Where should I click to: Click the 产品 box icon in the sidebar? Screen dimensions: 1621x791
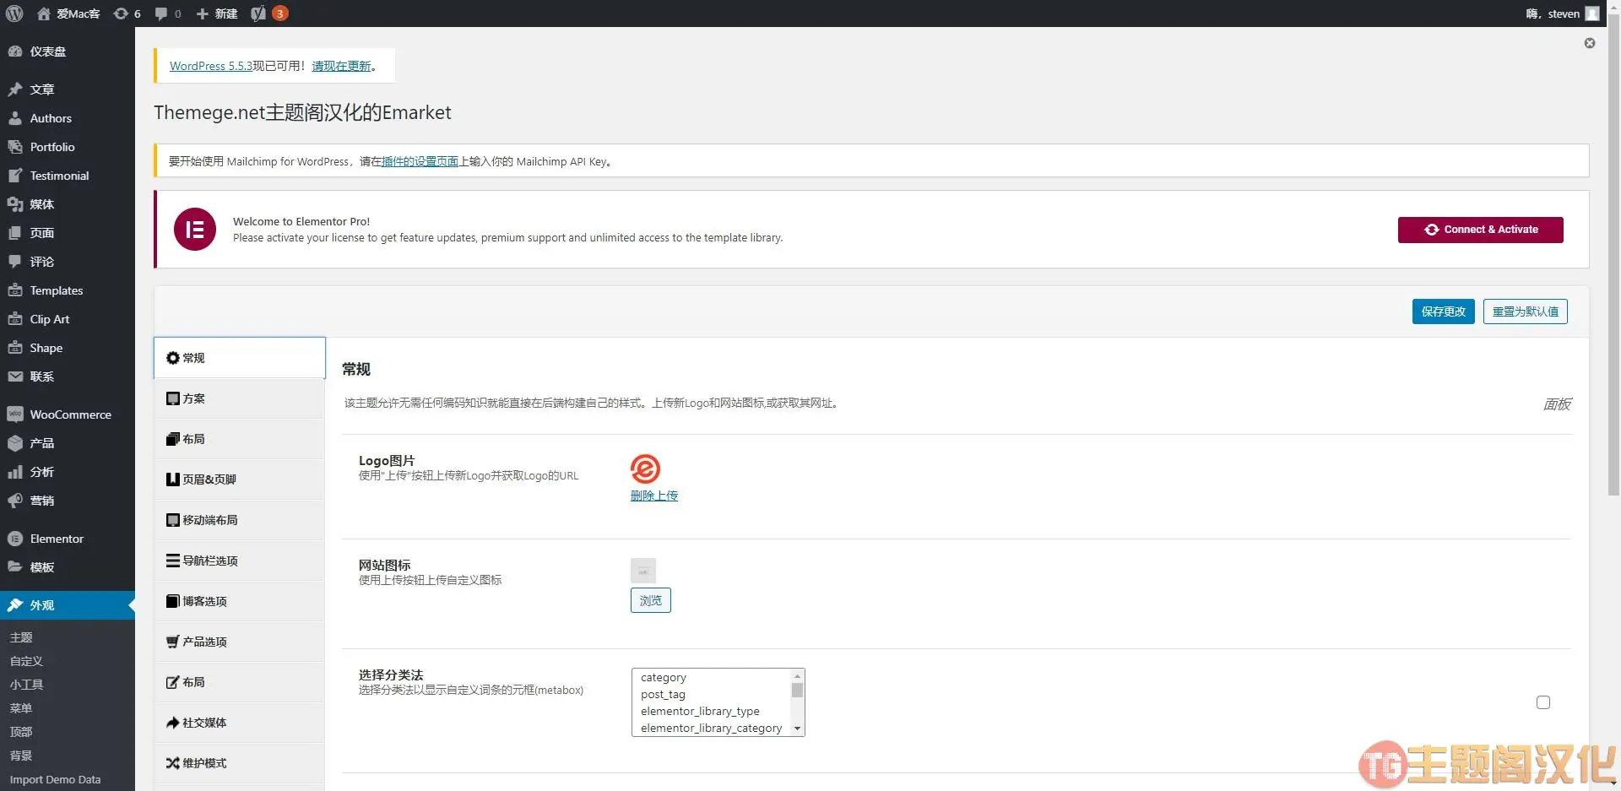coord(15,443)
